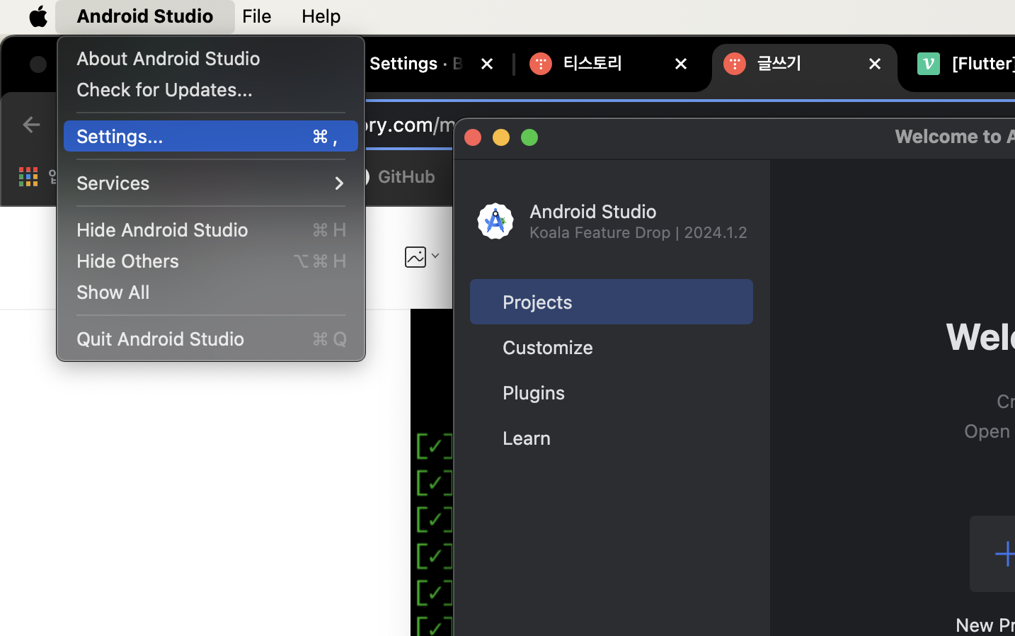Click the browser back arrow
This screenshot has width=1015, height=636.
[x=31, y=125]
